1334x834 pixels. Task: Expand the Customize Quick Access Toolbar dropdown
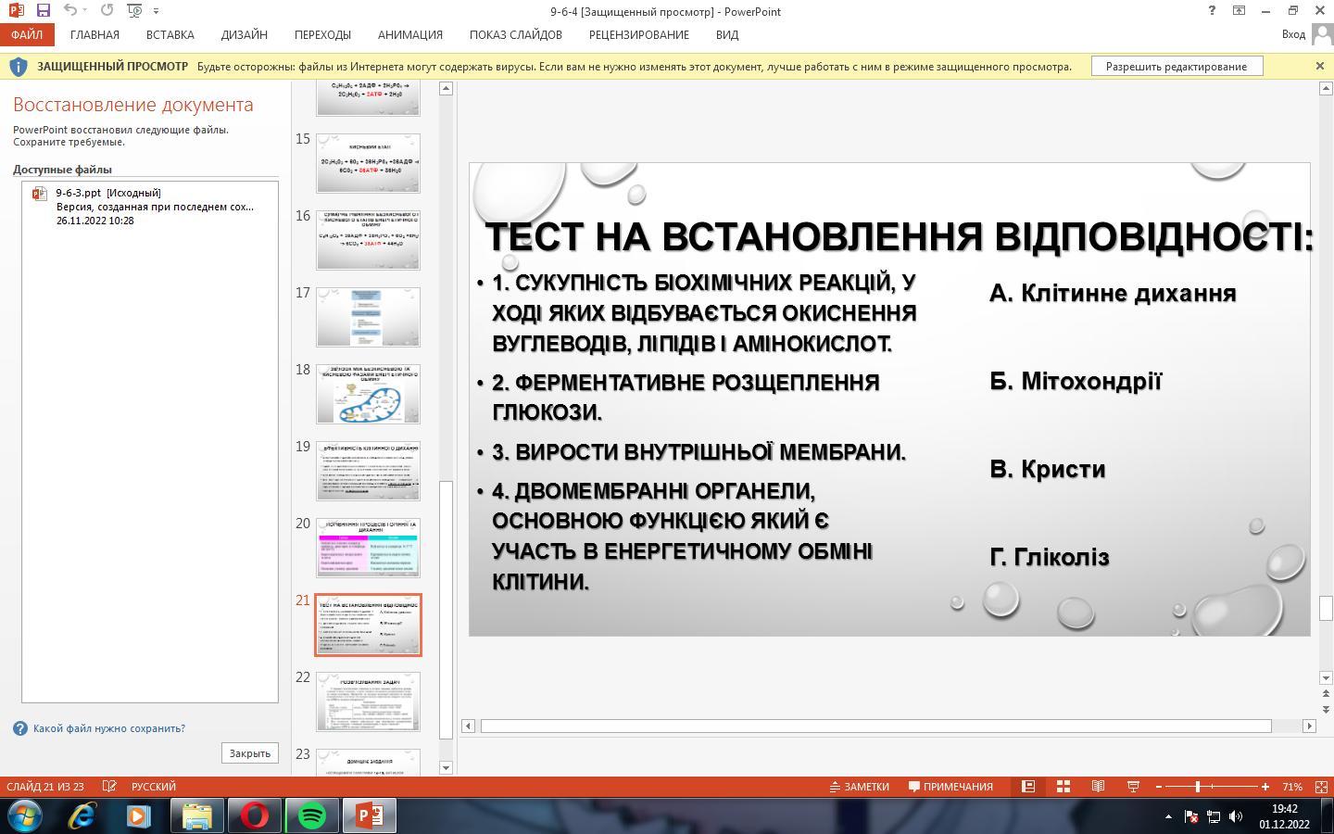point(156,11)
